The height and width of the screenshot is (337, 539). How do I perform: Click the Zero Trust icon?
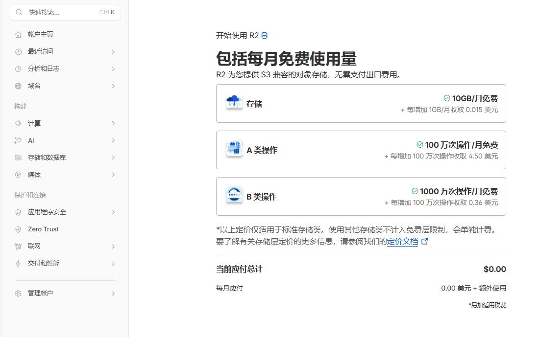click(x=18, y=229)
